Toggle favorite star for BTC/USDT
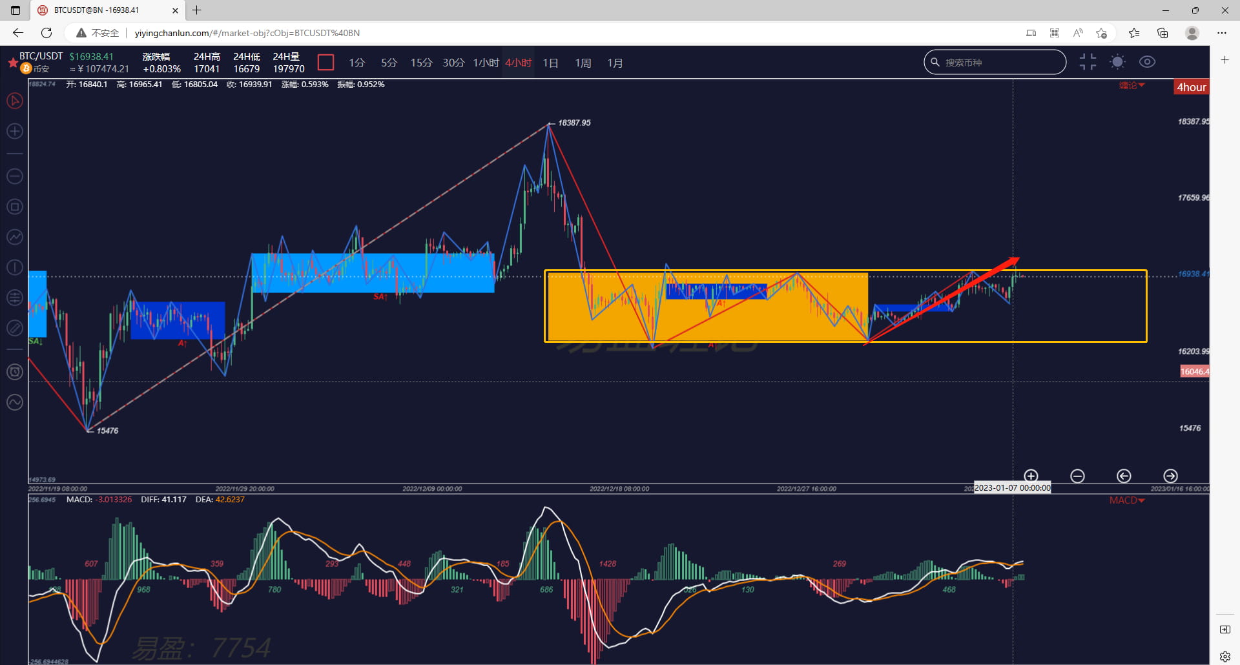This screenshot has height=665, width=1240. coord(12,63)
